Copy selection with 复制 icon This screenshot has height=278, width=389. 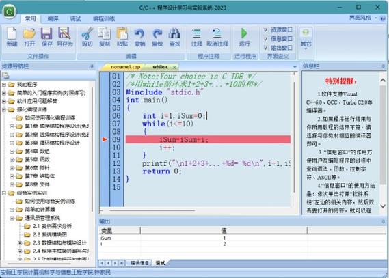(x=105, y=37)
